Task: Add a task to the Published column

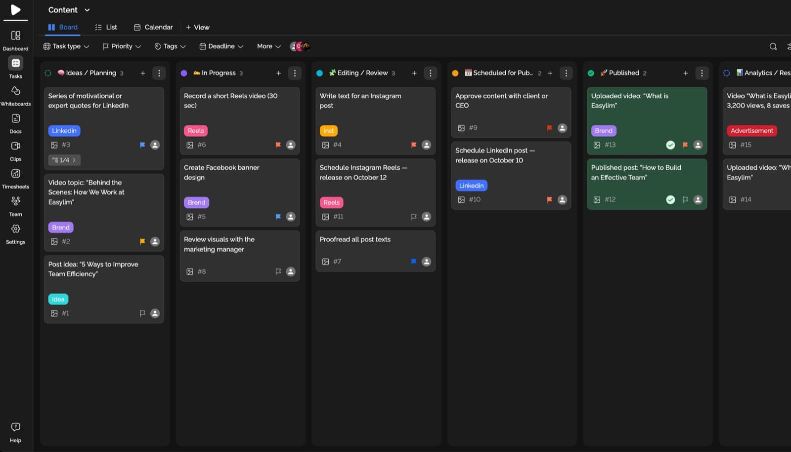Action: [x=686, y=73]
